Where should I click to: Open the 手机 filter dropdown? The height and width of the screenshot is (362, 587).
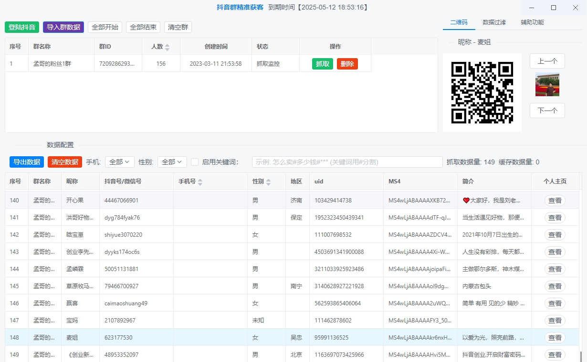tap(119, 162)
